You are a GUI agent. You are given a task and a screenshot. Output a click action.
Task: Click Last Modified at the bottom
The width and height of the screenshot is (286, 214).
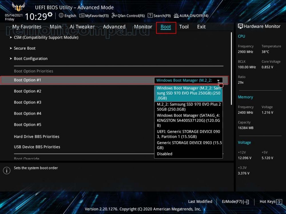coord(200,201)
